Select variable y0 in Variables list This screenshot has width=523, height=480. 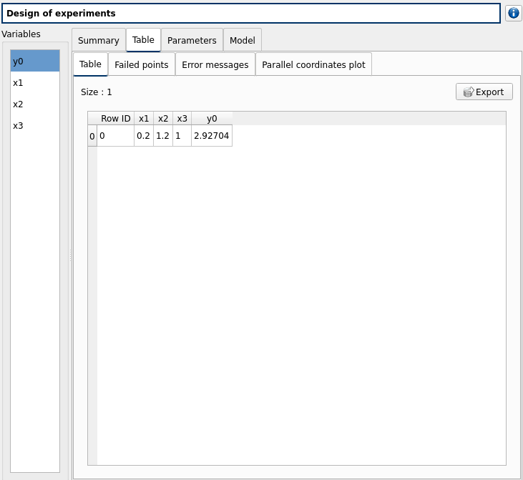pos(35,61)
